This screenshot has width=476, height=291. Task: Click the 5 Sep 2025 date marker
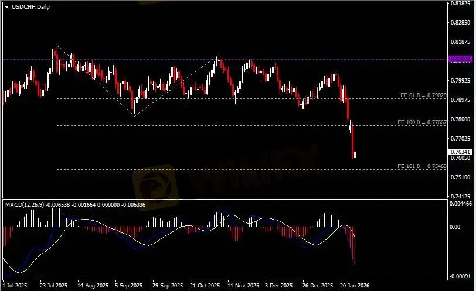(x=128, y=286)
